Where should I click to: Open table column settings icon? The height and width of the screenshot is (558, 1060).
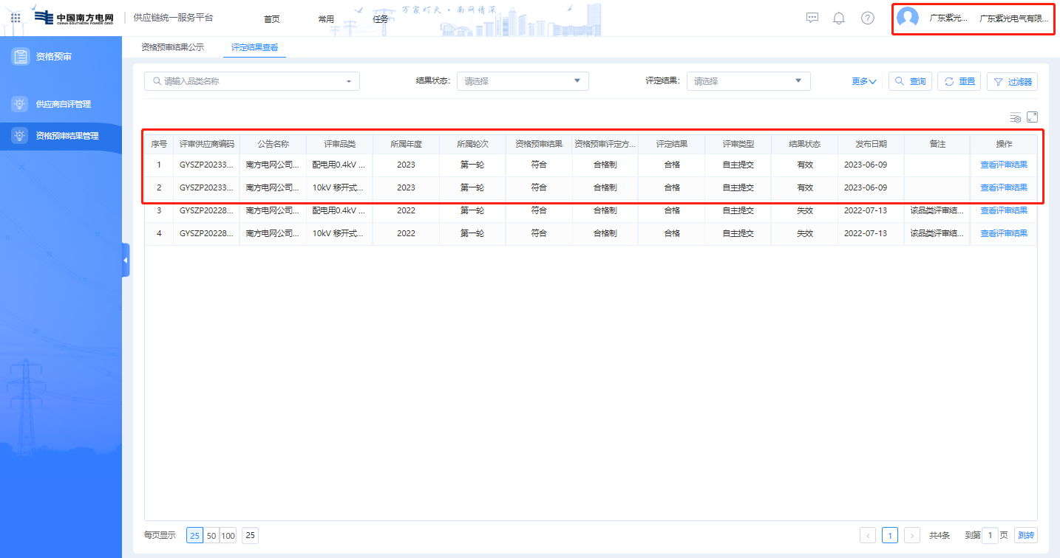[x=1016, y=117]
